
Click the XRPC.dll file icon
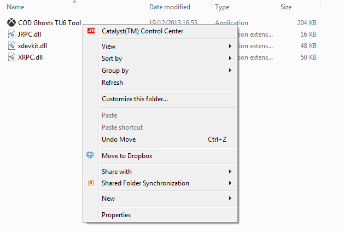pyautogui.click(x=12, y=57)
